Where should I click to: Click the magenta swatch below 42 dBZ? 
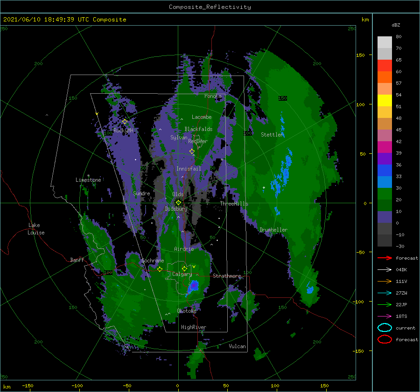click(385, 147)
